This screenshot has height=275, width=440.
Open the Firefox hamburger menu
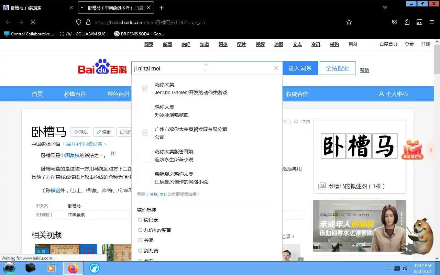(432, 22)
